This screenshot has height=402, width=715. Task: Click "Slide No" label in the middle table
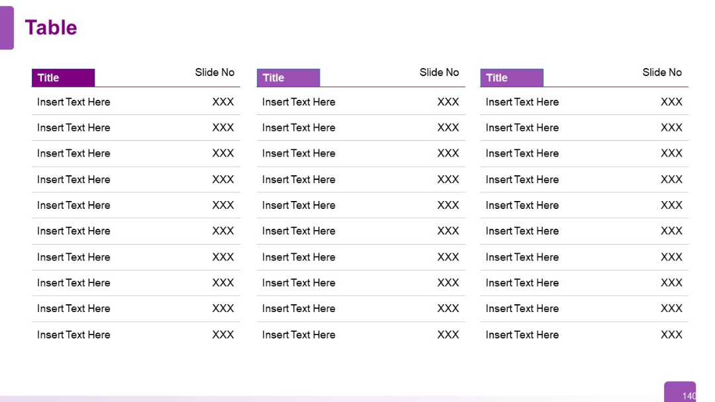click(x=439, y=72)
